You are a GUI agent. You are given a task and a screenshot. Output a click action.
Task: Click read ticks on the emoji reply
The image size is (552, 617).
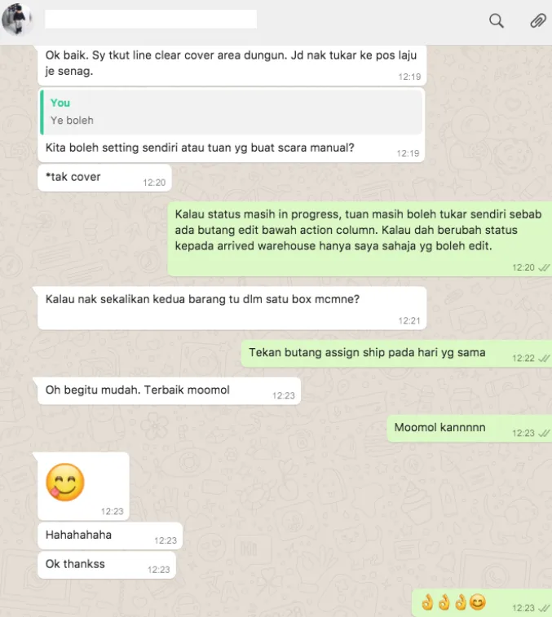544,608
